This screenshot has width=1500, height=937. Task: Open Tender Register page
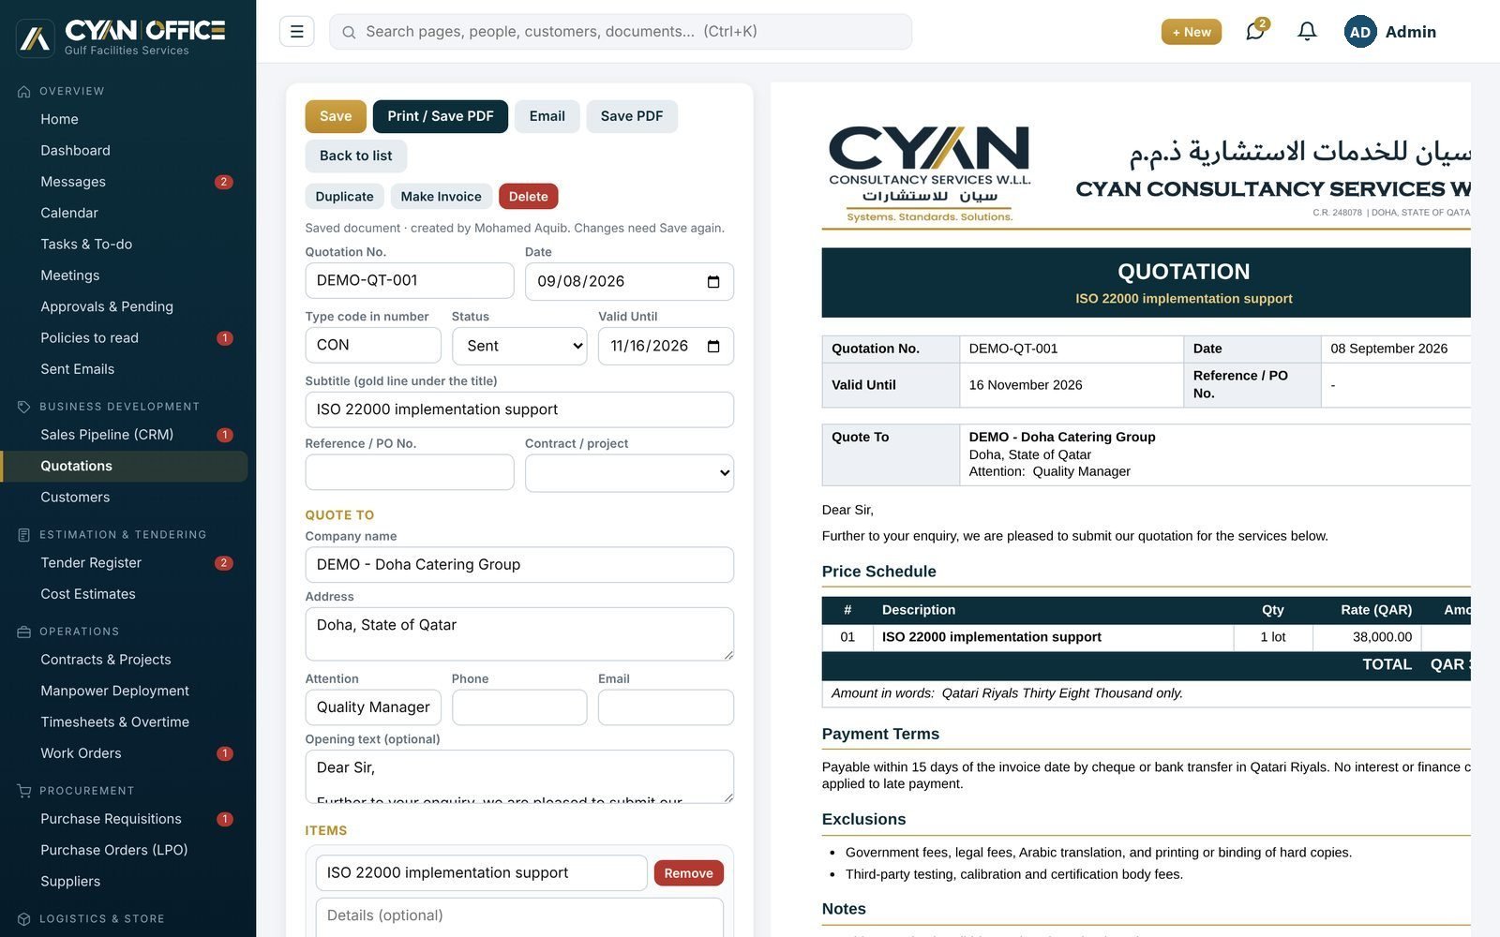[124, 563]
